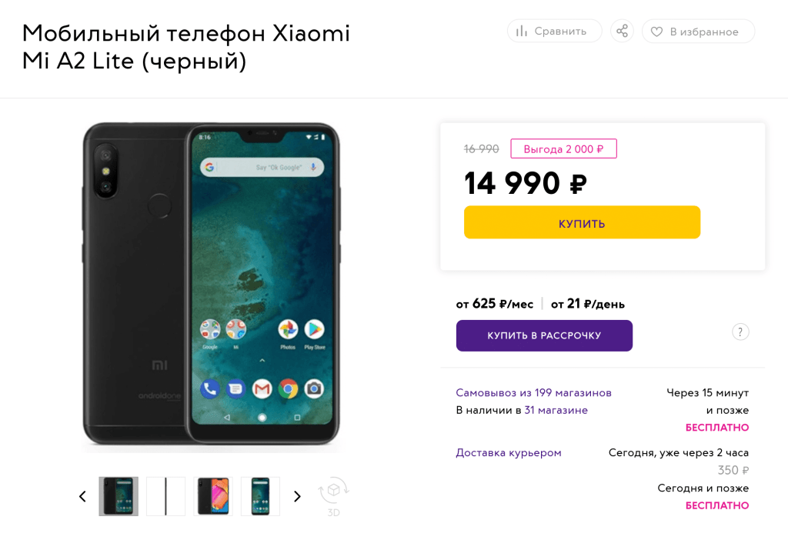Viewport: 788px width, 550px height.
Task: Select the fourth thumbnail showing front view
Action: tap(260, 496)
